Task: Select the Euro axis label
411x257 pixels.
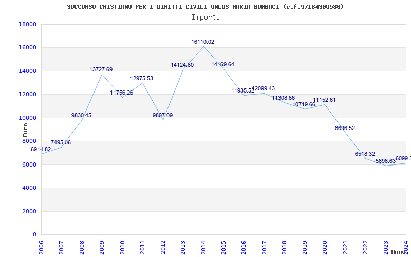Action: [x=25, y=131]
